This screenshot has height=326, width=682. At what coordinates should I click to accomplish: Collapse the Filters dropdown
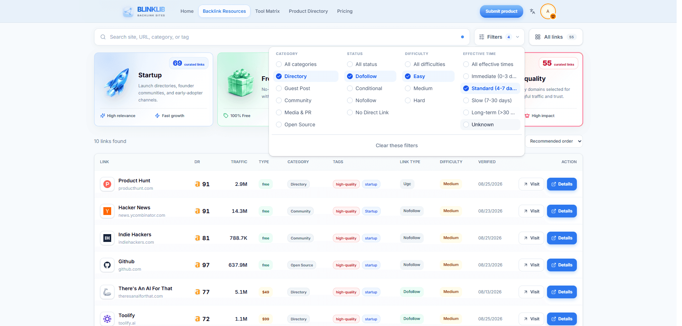[x=499, y=37]
